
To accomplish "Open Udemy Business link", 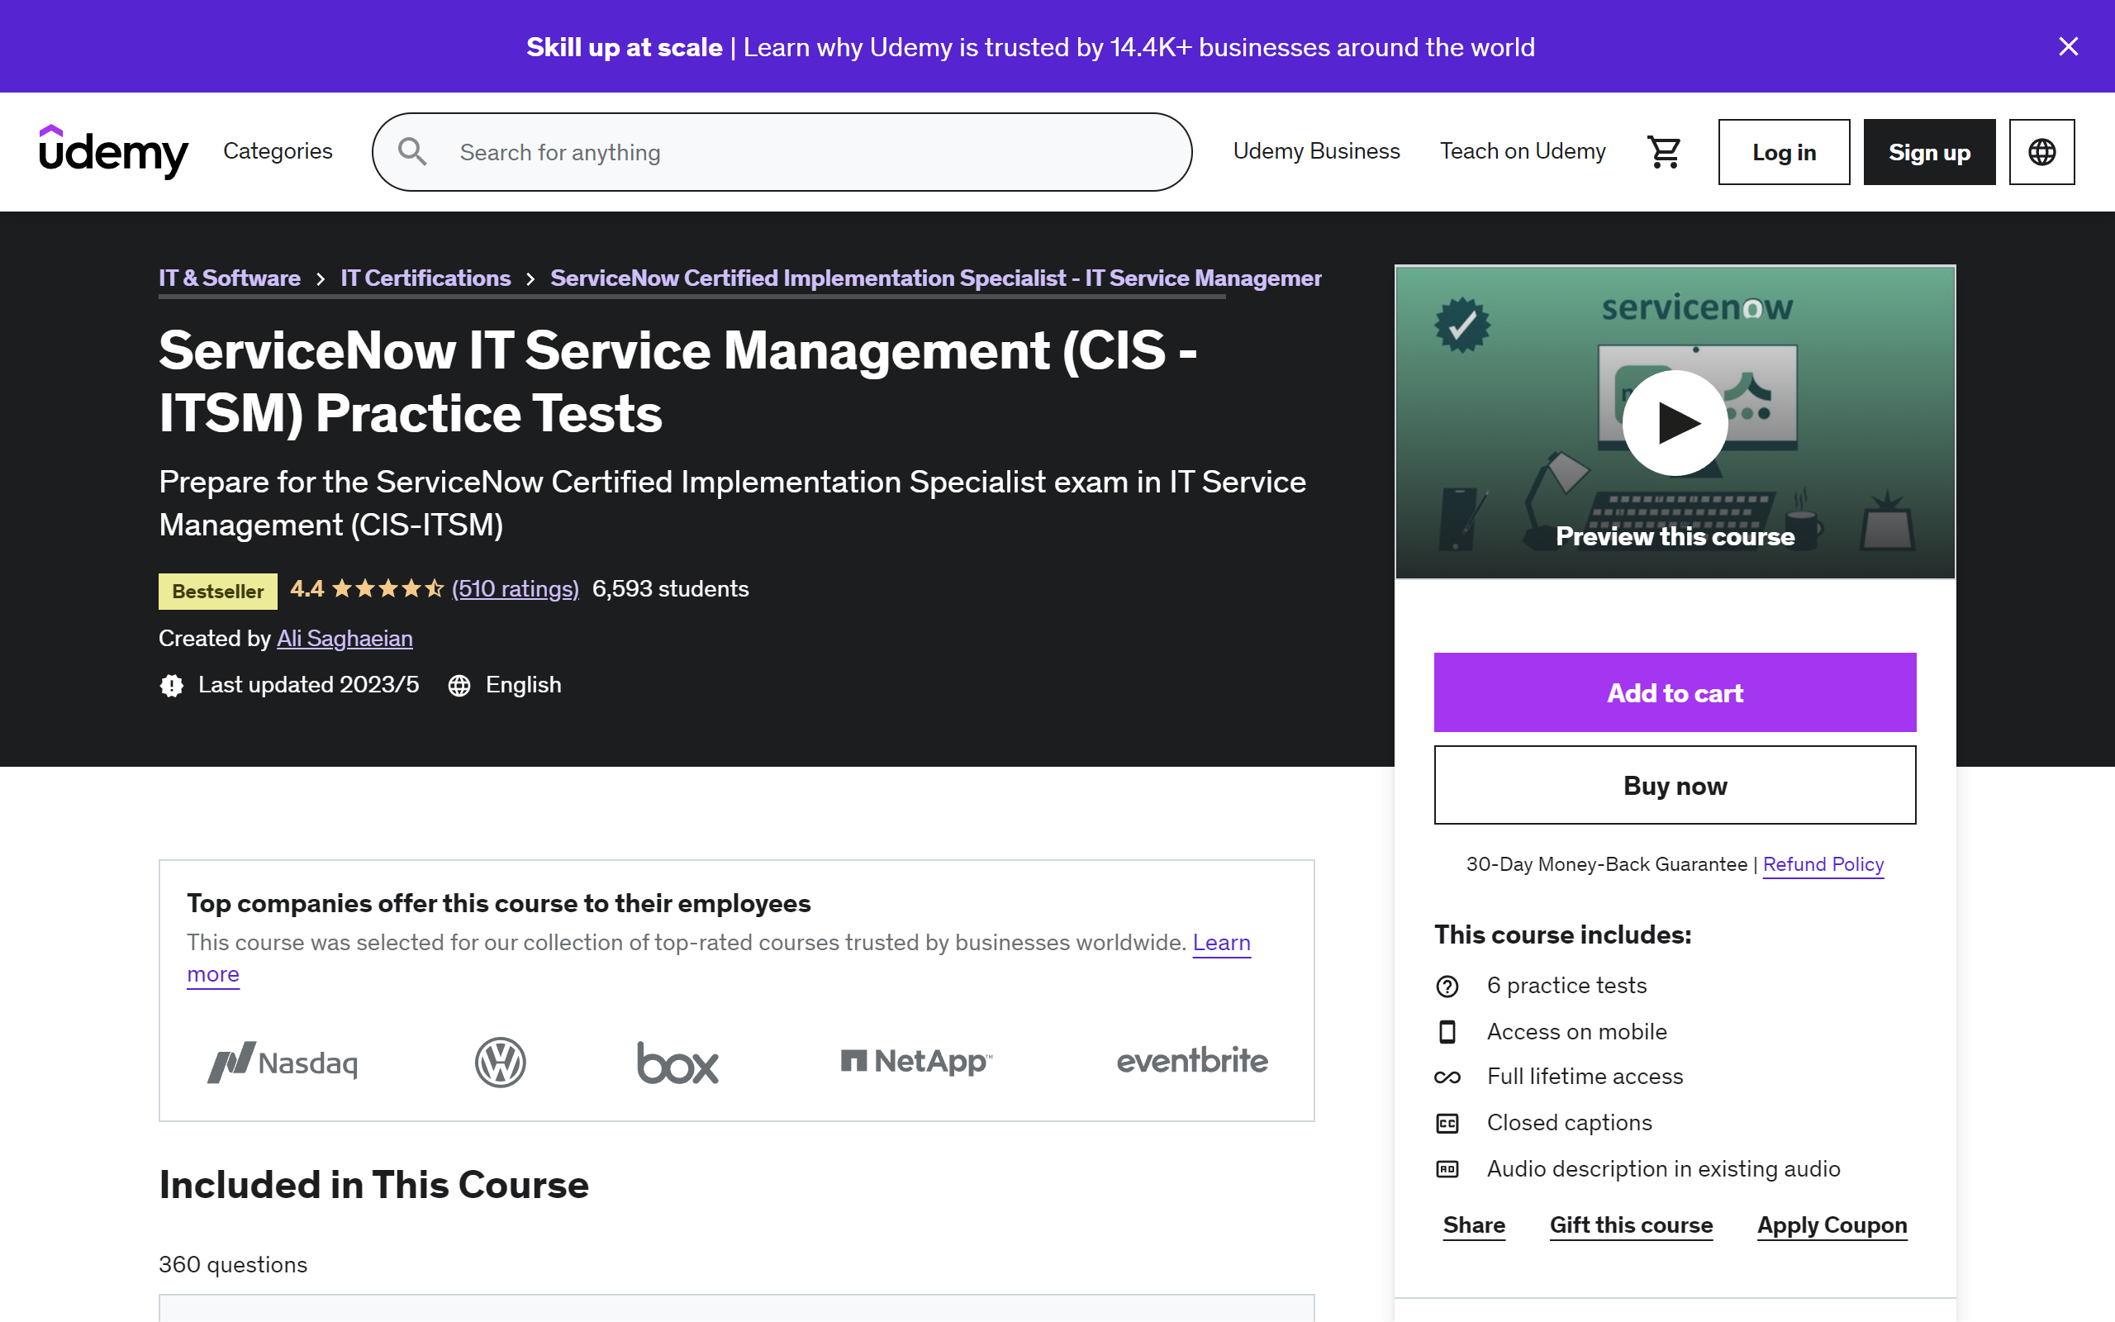I will click(1316, 151).
